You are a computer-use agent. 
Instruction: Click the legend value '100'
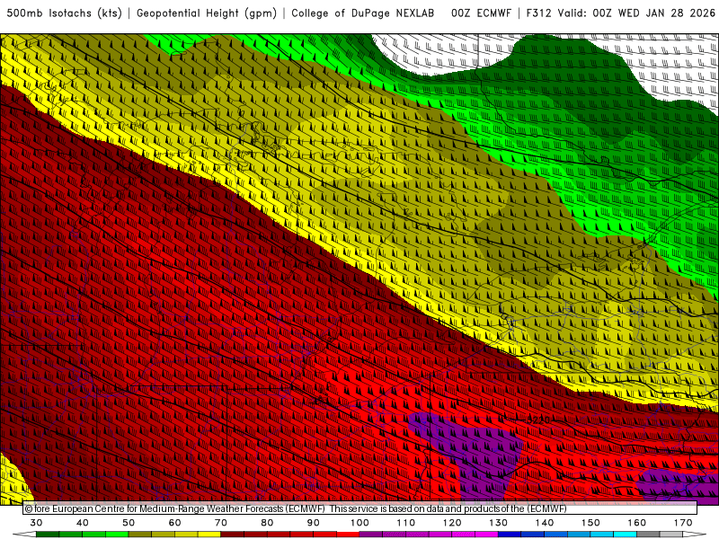click(x=360, y=523)
